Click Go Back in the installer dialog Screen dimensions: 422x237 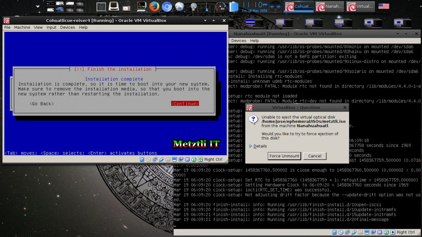[42, 104]
